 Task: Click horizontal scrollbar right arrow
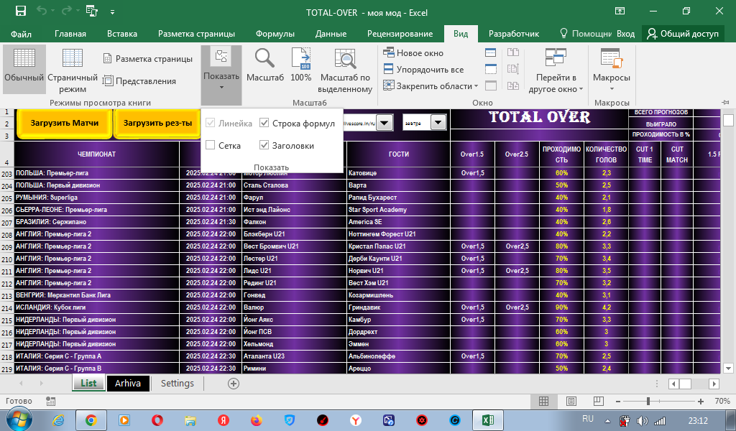pos(714,384)
